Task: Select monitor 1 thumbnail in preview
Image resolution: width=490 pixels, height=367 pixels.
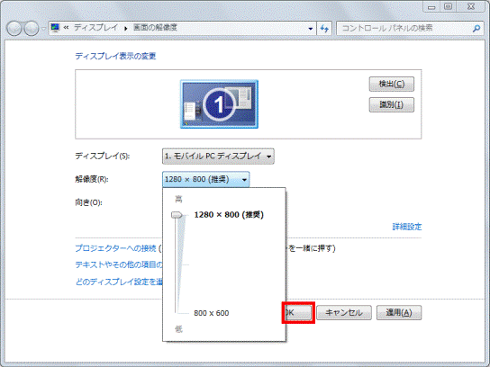Action: tap(219, 104)
